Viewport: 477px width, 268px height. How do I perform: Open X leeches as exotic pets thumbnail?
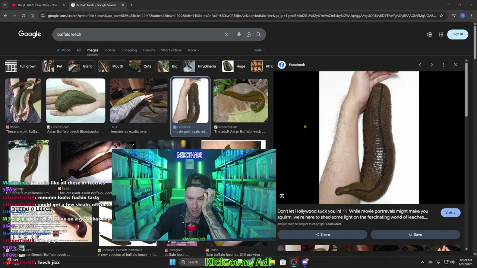click(139, 100)
